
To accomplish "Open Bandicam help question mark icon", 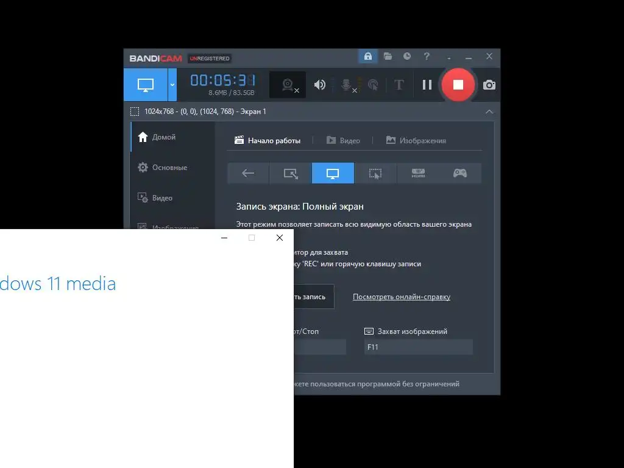I will tap(427, 57).
